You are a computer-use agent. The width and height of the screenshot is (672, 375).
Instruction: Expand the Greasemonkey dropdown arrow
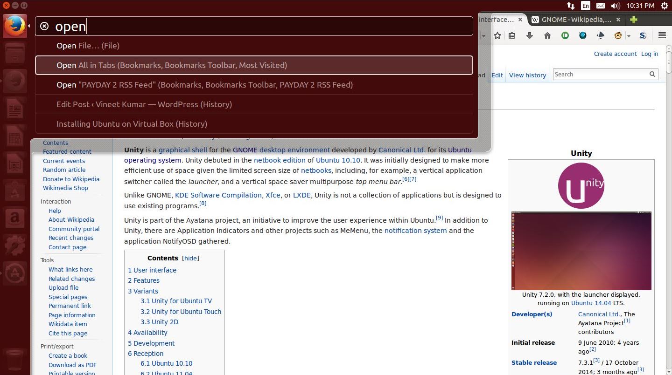(x=629, y=36)
